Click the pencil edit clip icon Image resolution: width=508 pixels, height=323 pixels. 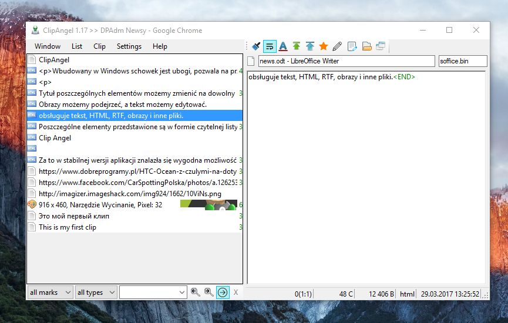pos(337,46)
